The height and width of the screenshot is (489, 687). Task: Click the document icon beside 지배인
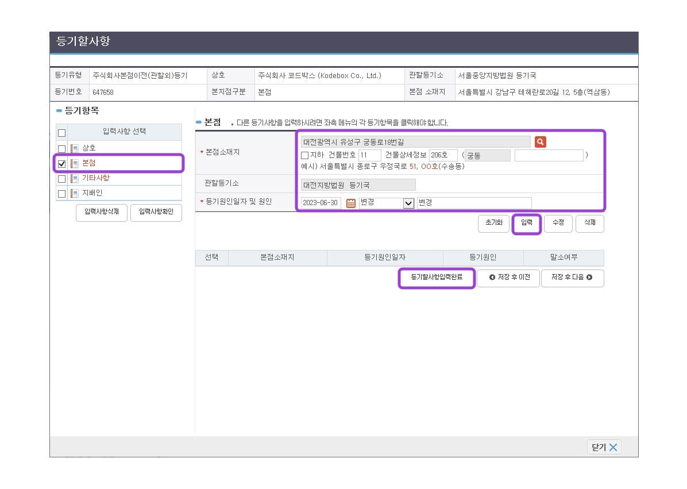pyautogui.click(x=75, y=194)
